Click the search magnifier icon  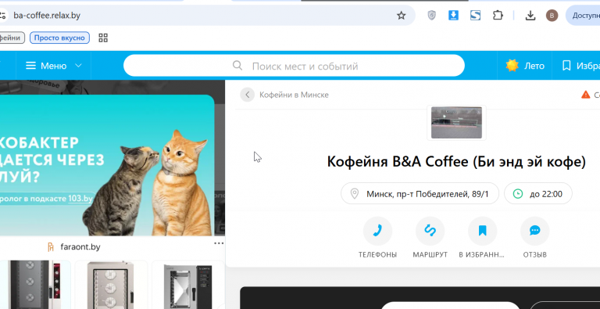tap(237, 66)
